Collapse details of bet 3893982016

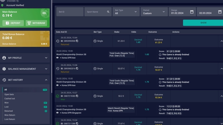[x=221, y=69]
